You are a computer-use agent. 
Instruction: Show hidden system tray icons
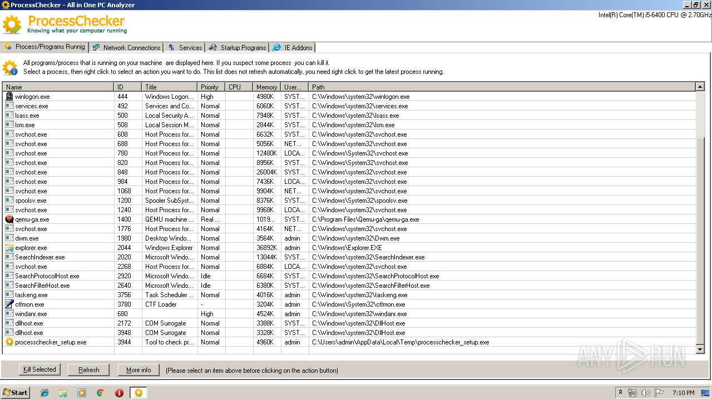[x=620, y=393]
